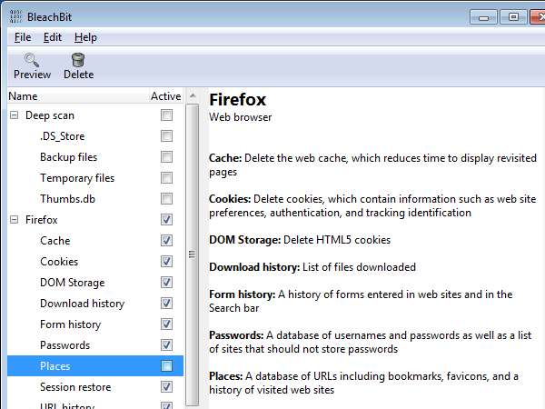The image size is (545, 409).
Task: Click the Preview magnifier icon
Action: pyautogui.click(x=32, y=60)
